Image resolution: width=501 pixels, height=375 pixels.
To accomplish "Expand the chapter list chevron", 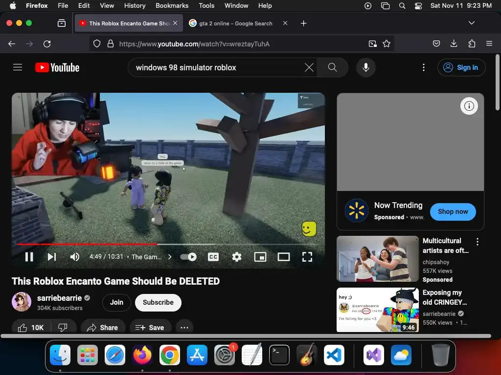I will 170,257.
